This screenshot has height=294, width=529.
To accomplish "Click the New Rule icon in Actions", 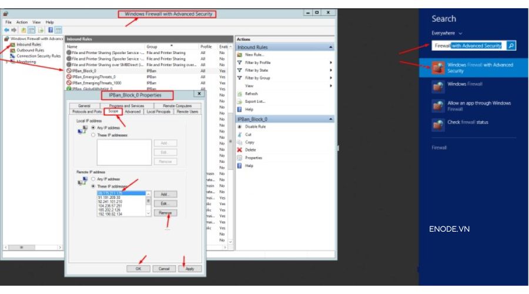I will point(240,55).
